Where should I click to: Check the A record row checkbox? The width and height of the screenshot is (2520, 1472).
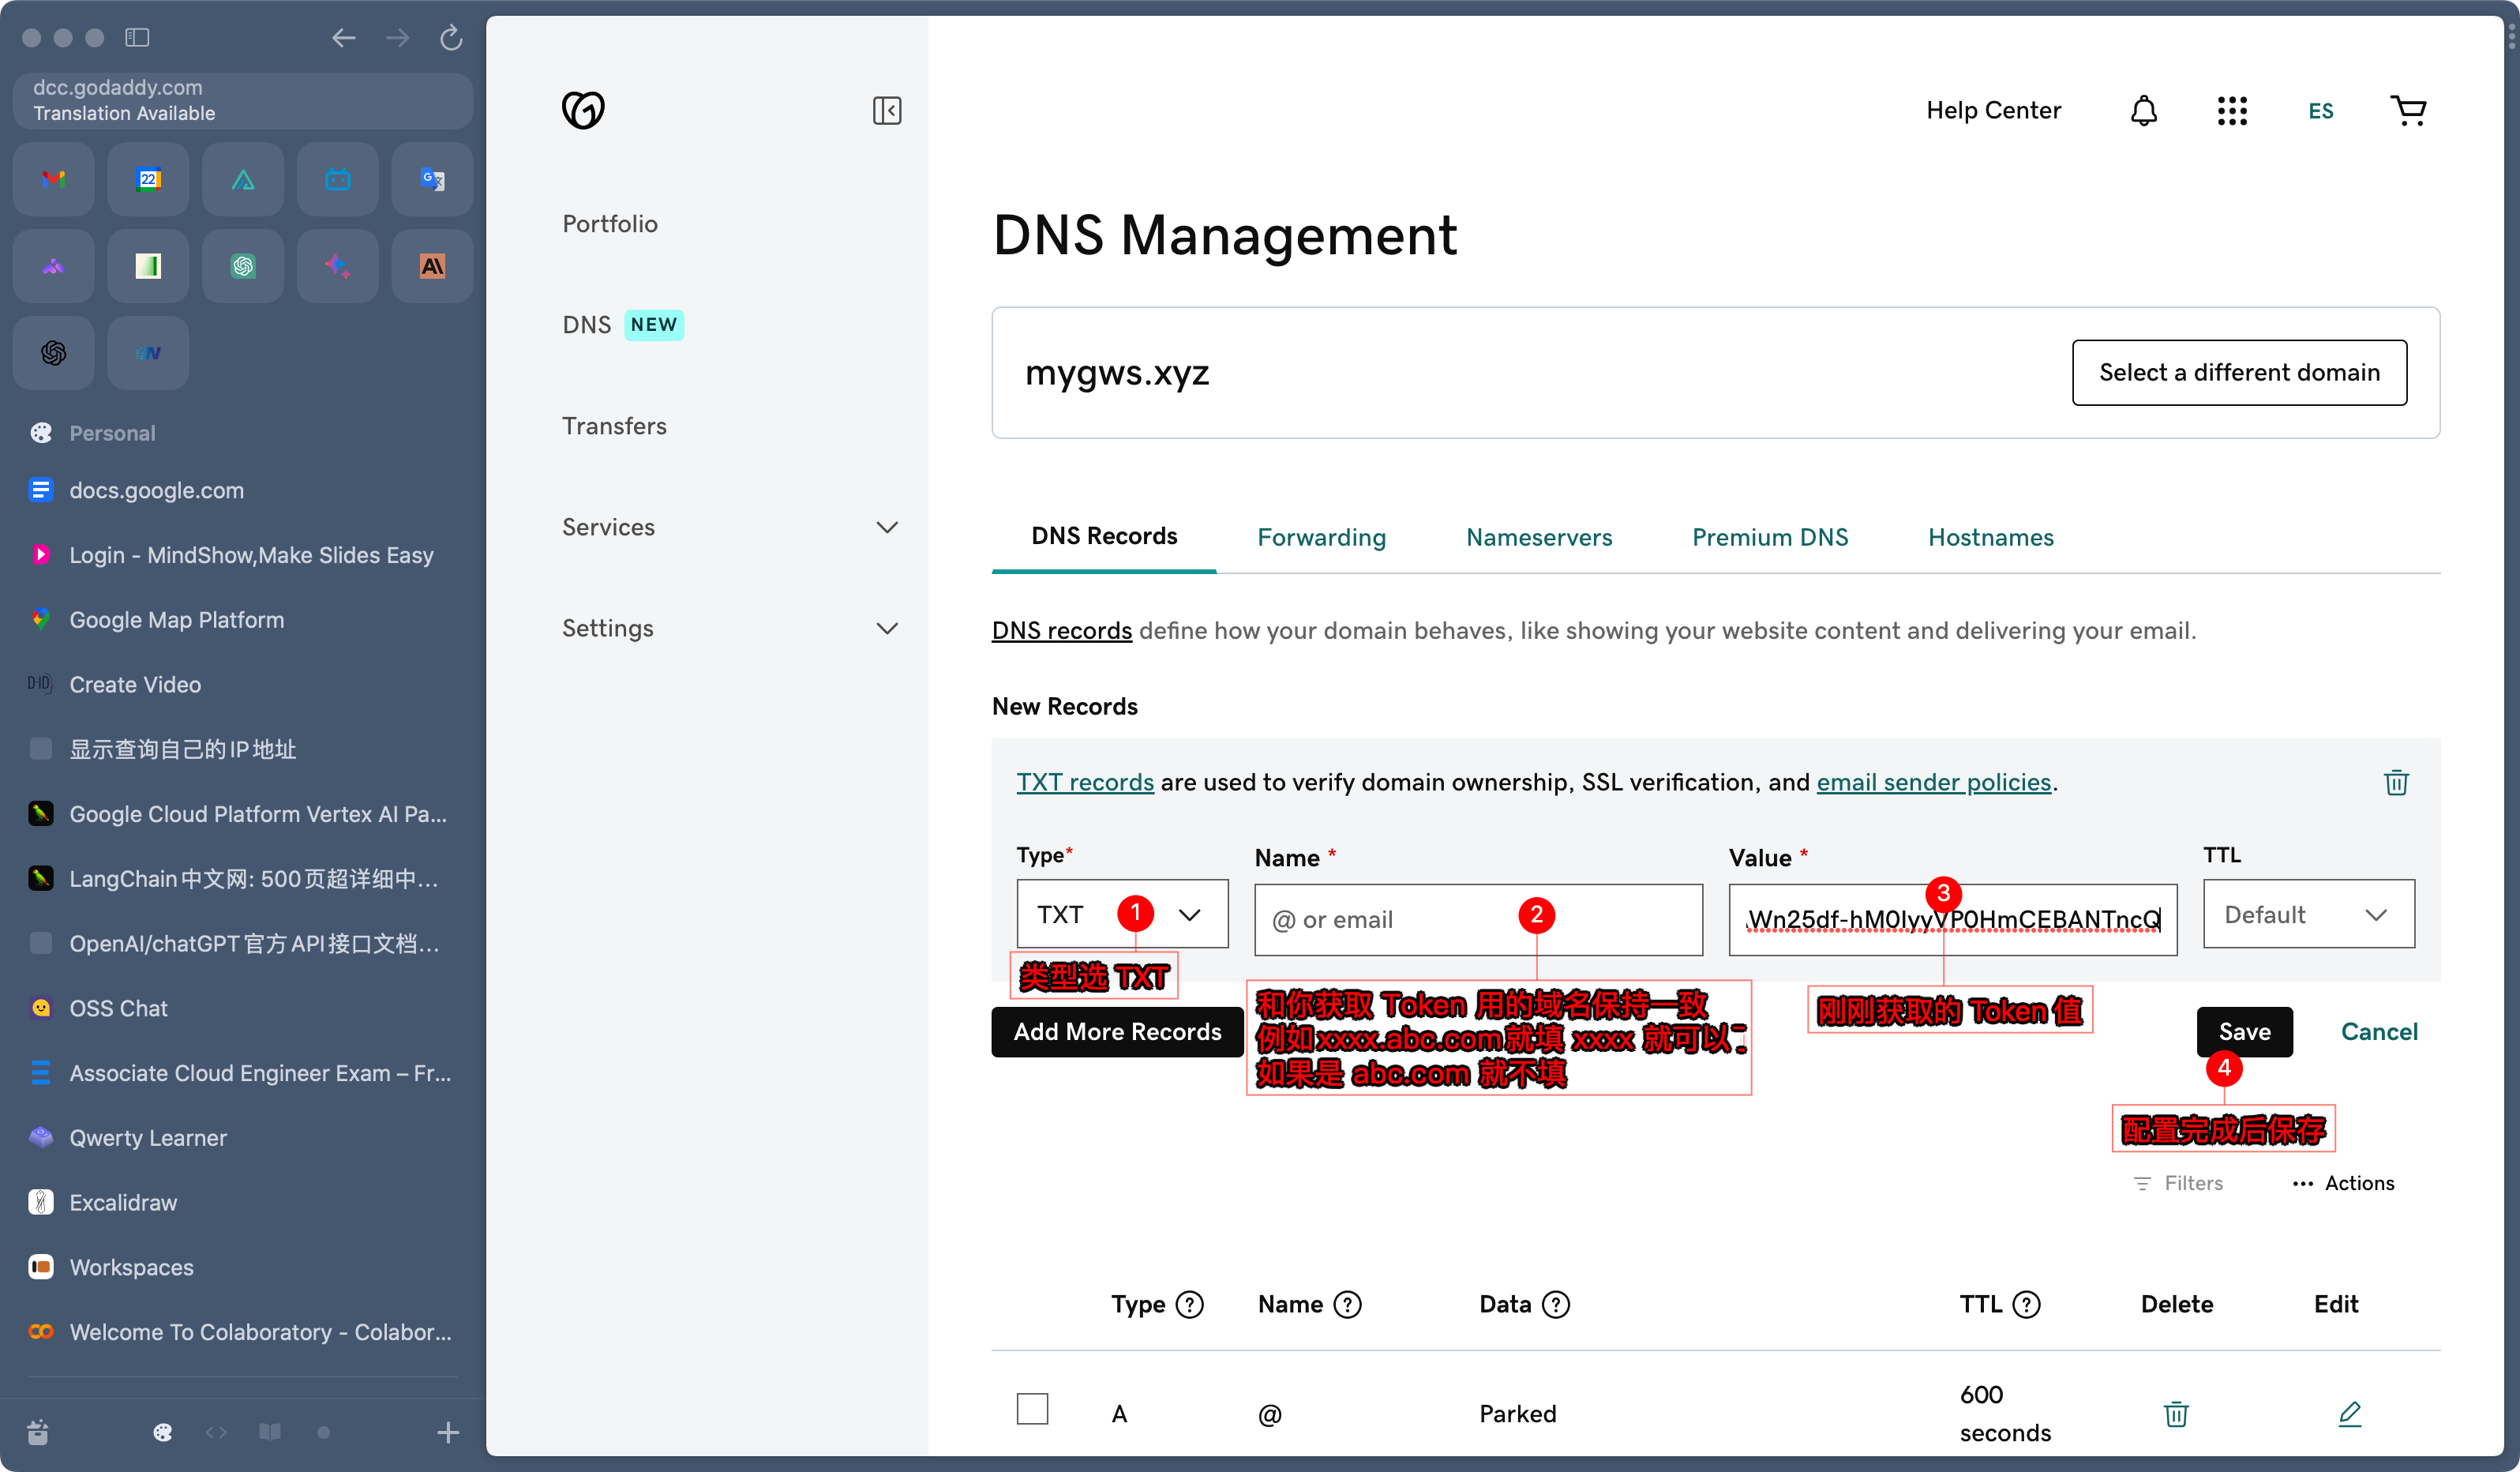(x=1033, y=1410)
